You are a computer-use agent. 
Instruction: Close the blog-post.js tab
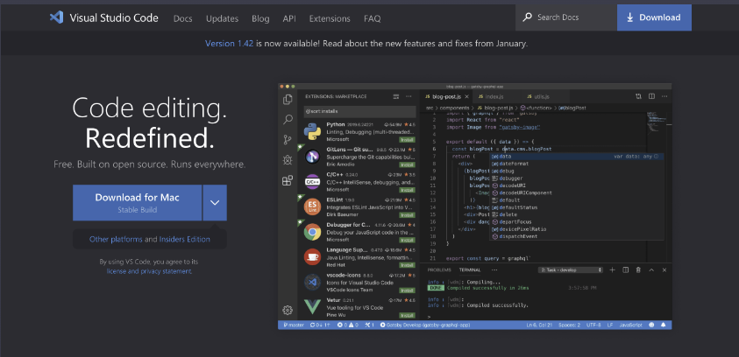pos(466,97)
